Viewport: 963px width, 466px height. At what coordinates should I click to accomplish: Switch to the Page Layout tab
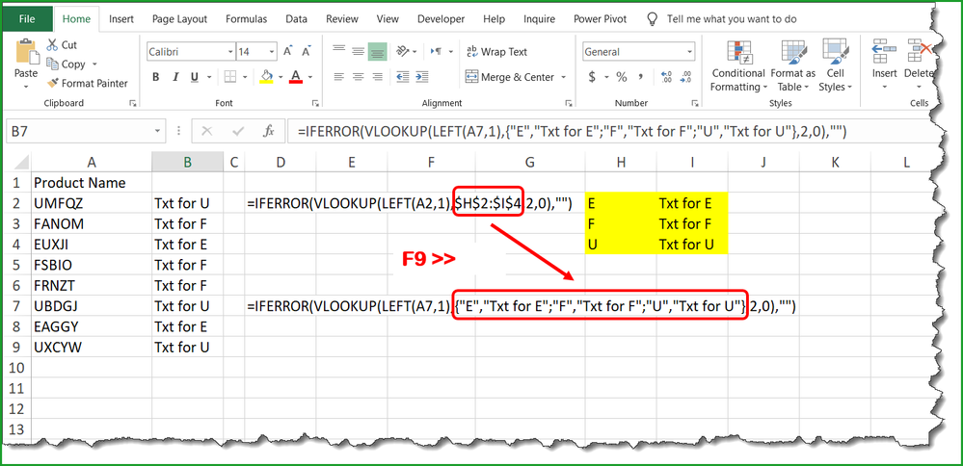[x=180, y=19]
